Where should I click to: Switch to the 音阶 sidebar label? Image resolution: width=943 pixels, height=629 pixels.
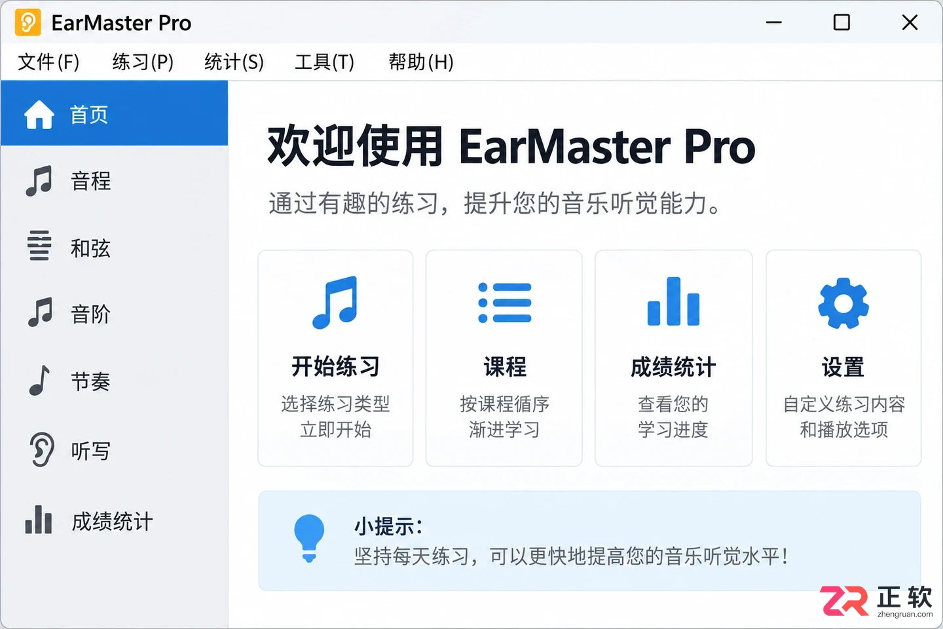coord(90,314)
